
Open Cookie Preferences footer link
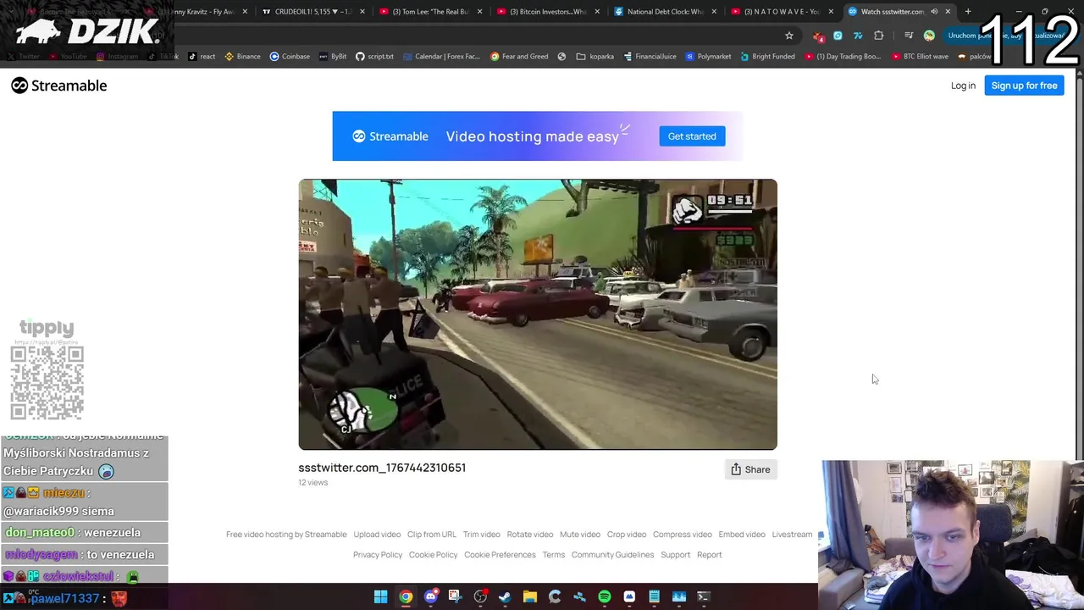click(500, 555)
